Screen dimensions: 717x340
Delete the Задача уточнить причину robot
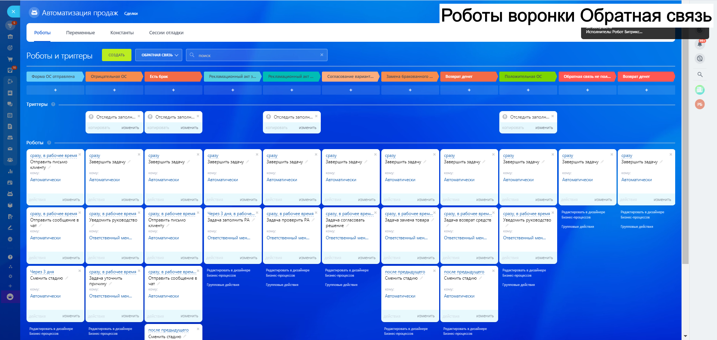[x=139, y=271]
